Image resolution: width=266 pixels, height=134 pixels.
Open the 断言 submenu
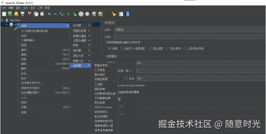pos(81,45)
